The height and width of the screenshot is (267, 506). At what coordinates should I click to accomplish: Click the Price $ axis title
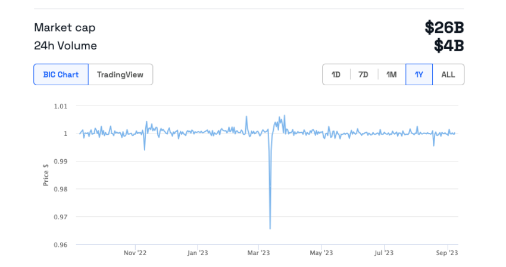click(46, 175)
